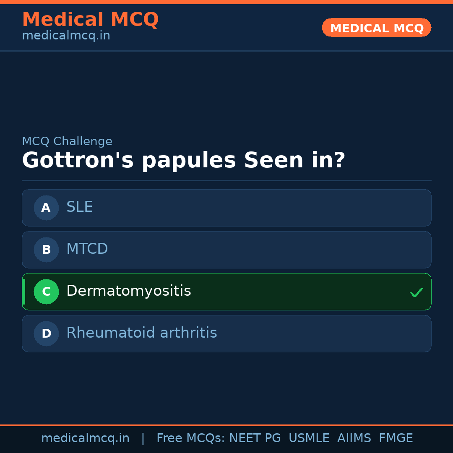The height and width of the screenshot is (453, 453).
Task: Click the letter A option circle
Action: pos(46,208)
